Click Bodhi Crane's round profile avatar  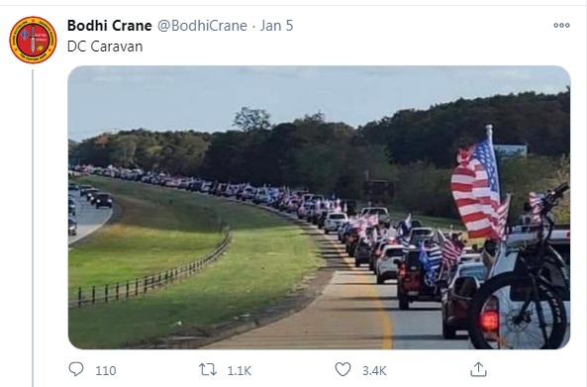33,40
